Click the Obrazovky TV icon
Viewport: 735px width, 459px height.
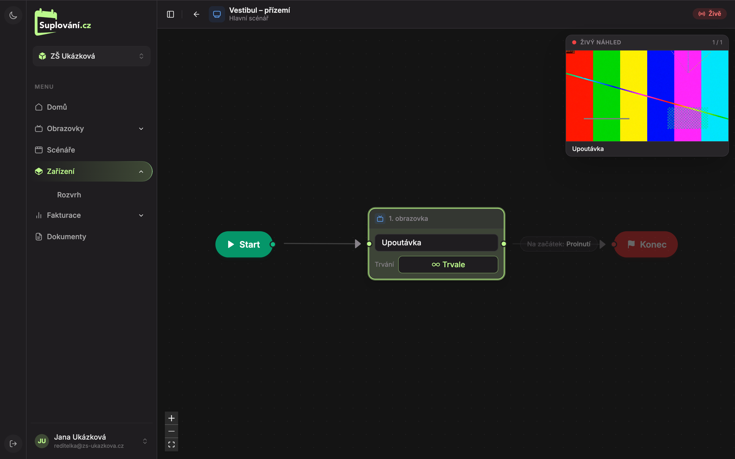[x=39, y=129]
